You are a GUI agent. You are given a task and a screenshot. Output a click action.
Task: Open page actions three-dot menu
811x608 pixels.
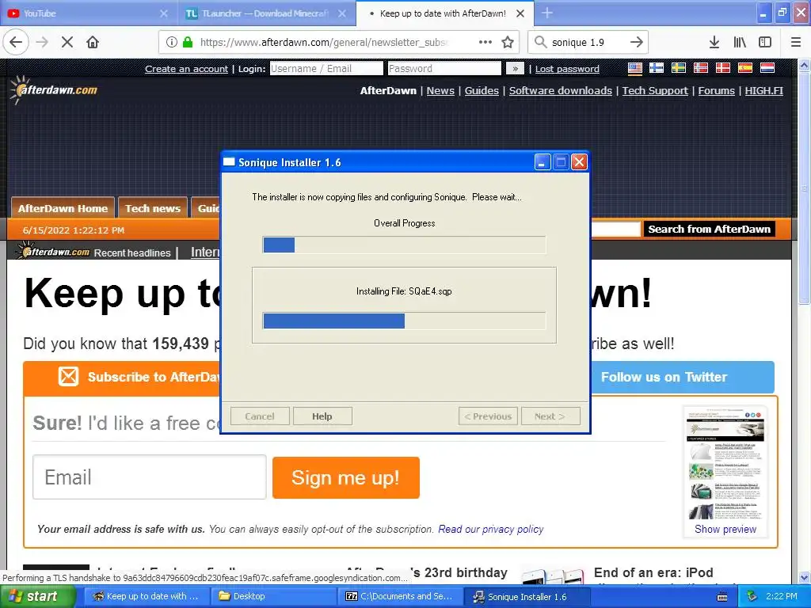click(x=485, y=42)
